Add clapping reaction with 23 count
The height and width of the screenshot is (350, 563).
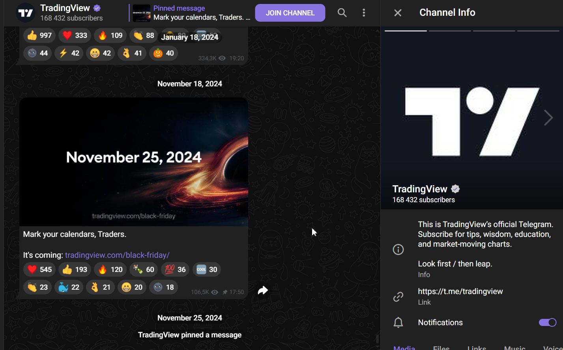[x=37, y=287]
